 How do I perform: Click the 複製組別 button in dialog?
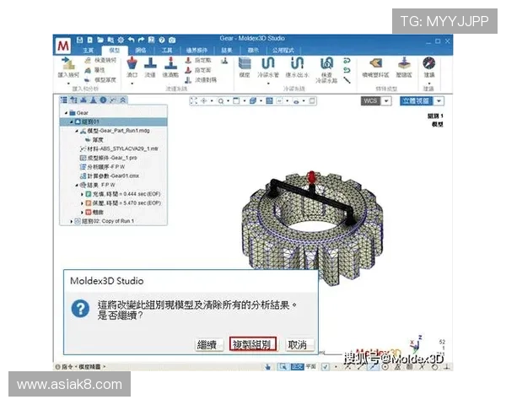(x=253, y=344)
